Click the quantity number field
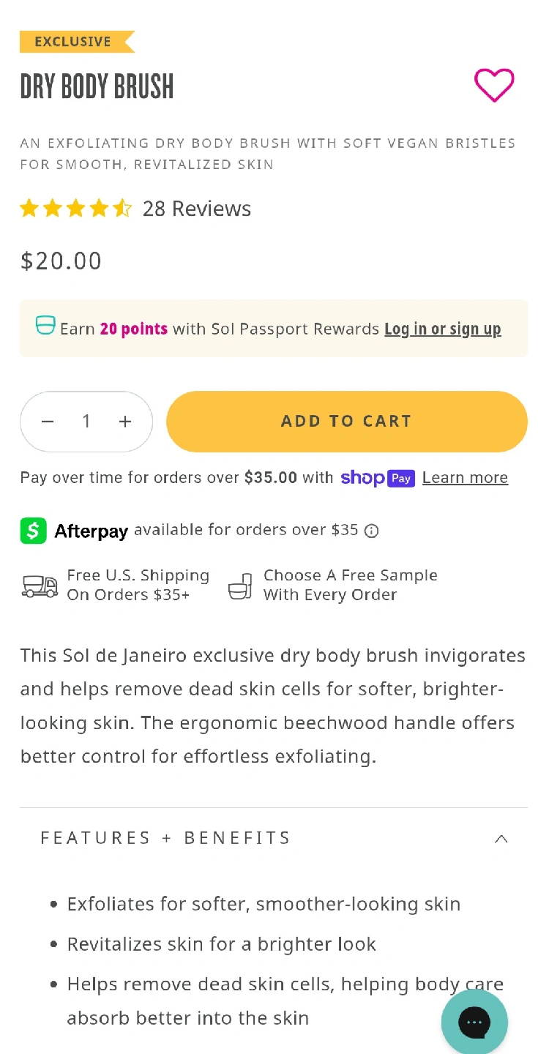538x1054 pixels. click(86, 422)
